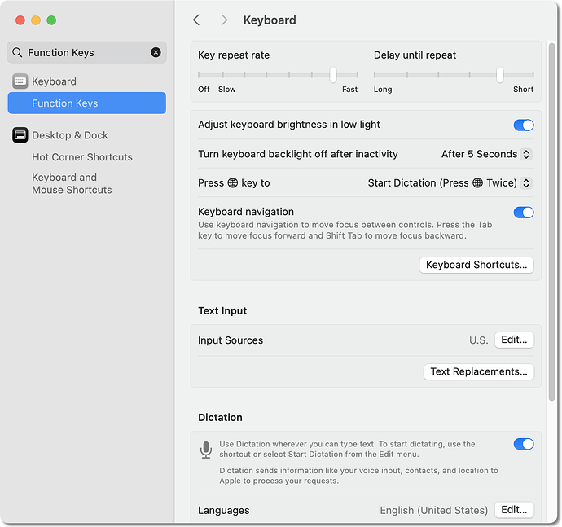Open Keyboard and Mouse Shortcuts result
The width and height of the screenshot is (562, 527).
(72, 183)
